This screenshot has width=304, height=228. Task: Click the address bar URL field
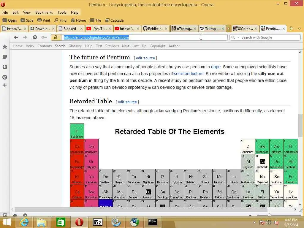click(x=145, y=37)
